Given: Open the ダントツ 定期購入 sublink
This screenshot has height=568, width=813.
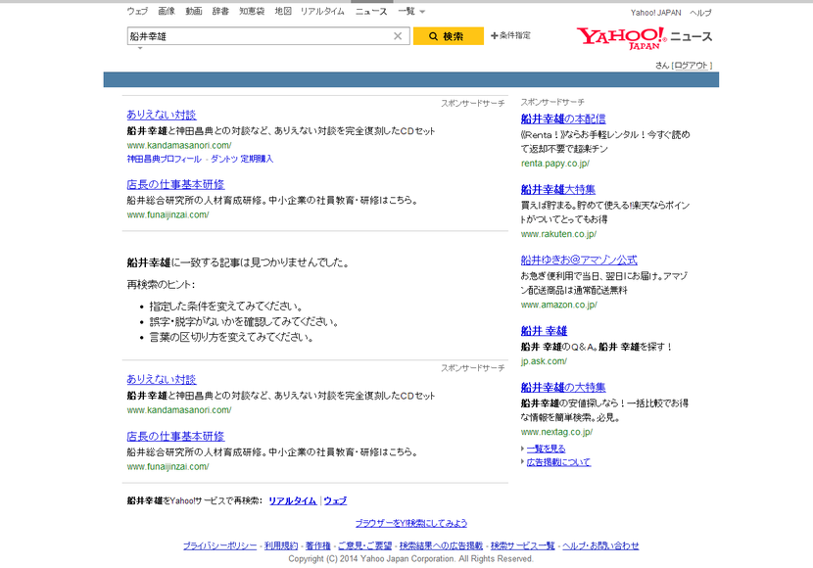Looking at the screenshot, I should [x=242, y=159].
